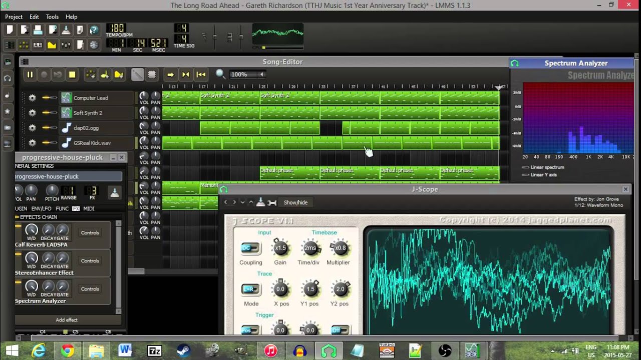Image resolution: width=641 pixels, height=360 pixels.
Task: Open the Controller Rack icon
Action: tap(94, 45)
